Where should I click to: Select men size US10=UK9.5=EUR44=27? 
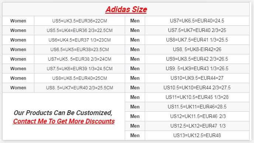[197, 78]
